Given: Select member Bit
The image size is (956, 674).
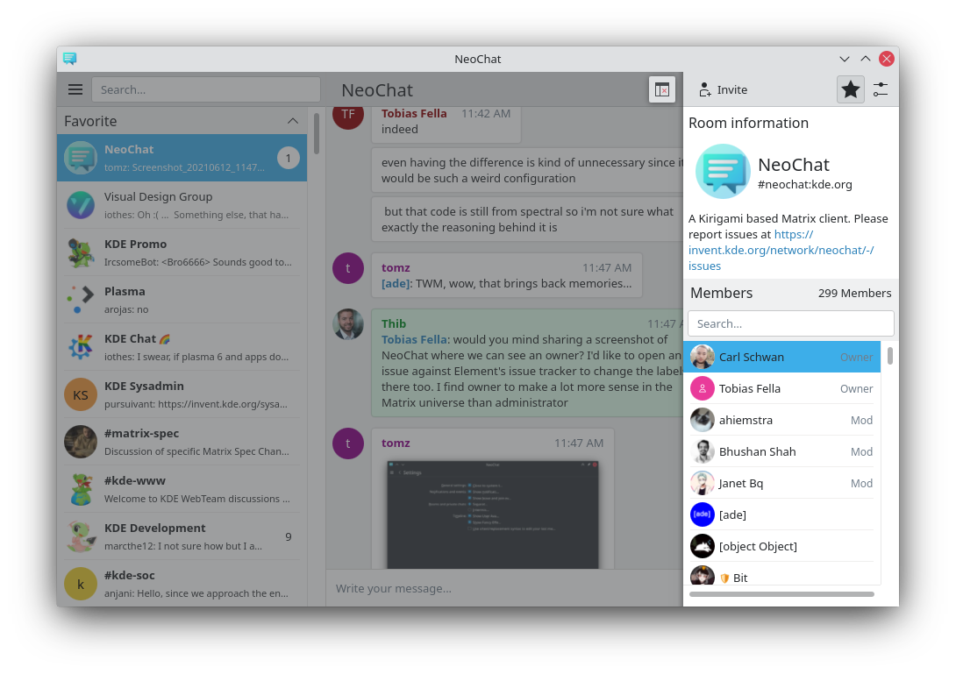Looking at the screenshot, I should point(781,574).
